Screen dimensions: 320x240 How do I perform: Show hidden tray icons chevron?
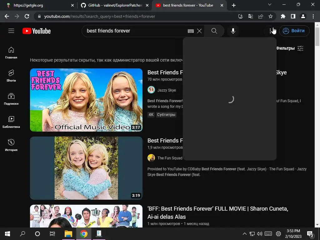[x=244, y=234]
